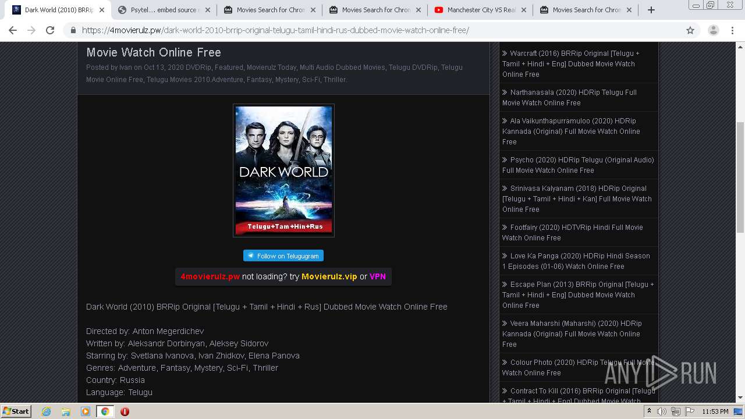Open Escape Plan (2013) BRRip link
Image resolution: width=745 pixels, height=419 pixels.
[x=578, y=294]
